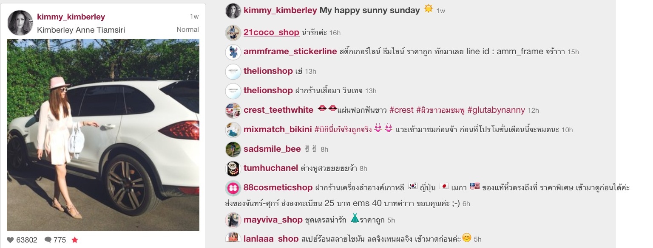
Task: Click the #glutabynanny hashtag
Action: click(x=496, y=110)
